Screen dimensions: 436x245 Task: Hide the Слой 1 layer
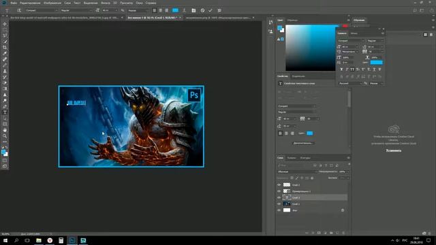coord(279,204)
